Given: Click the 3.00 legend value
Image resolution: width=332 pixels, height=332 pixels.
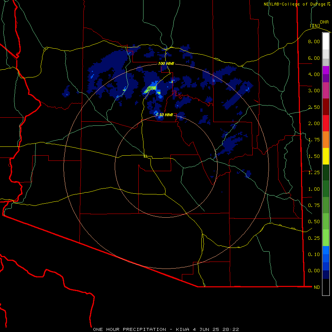Looking at the screenshot, I should 314,91.
